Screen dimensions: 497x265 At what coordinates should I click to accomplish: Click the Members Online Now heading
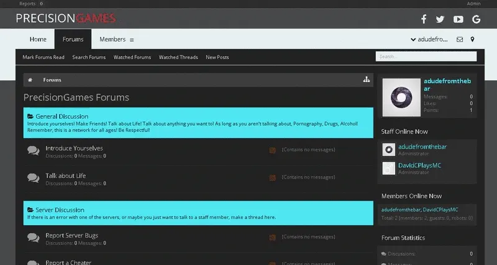pyautogui.click(x=411, y=196)
